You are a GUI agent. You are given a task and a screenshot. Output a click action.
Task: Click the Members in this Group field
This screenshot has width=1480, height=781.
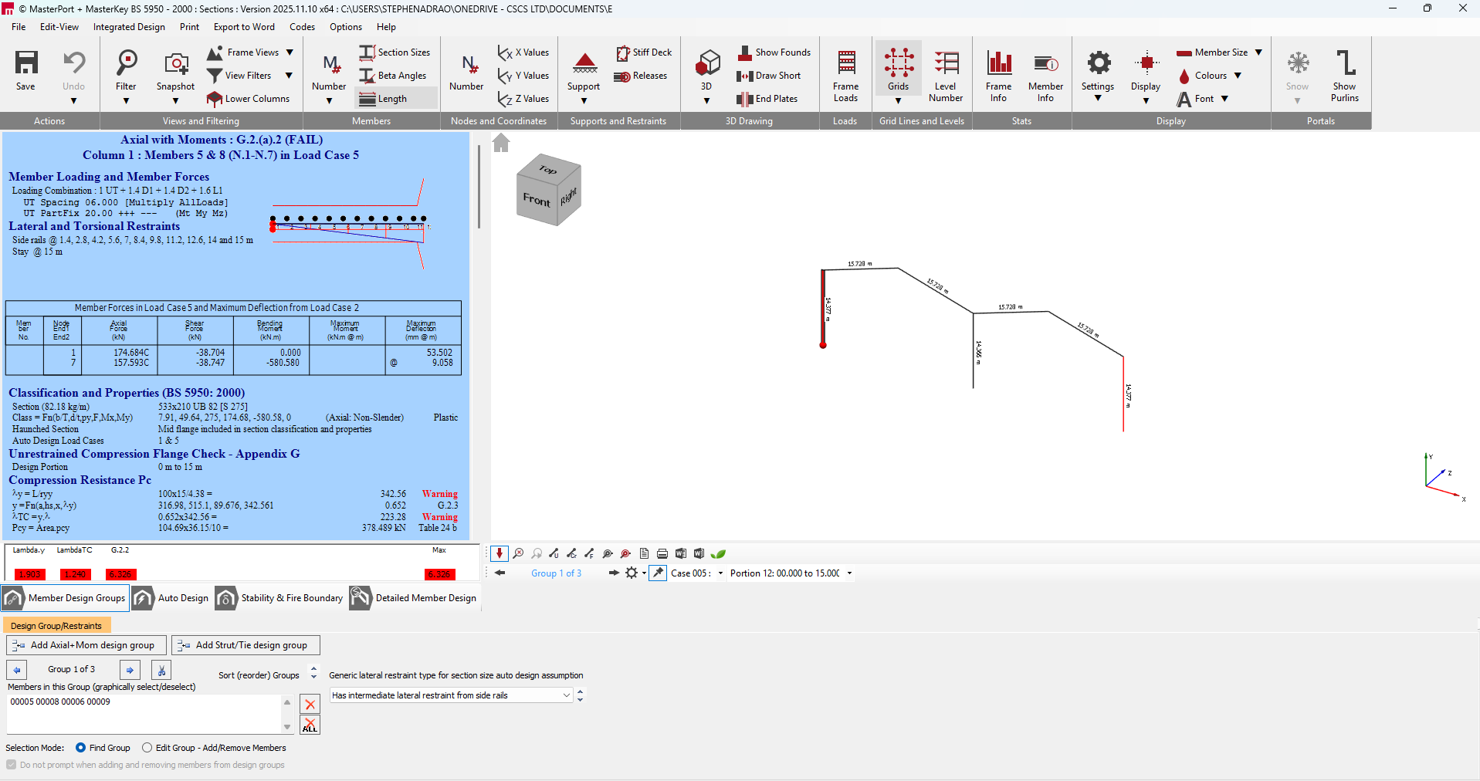[x=144, y=714]
